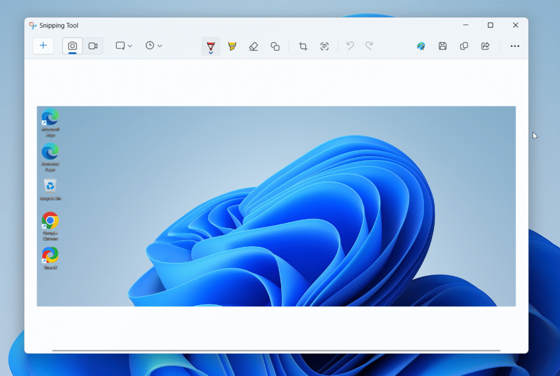
Task: Activate the image Crop tool
Action: click(303, 46)
